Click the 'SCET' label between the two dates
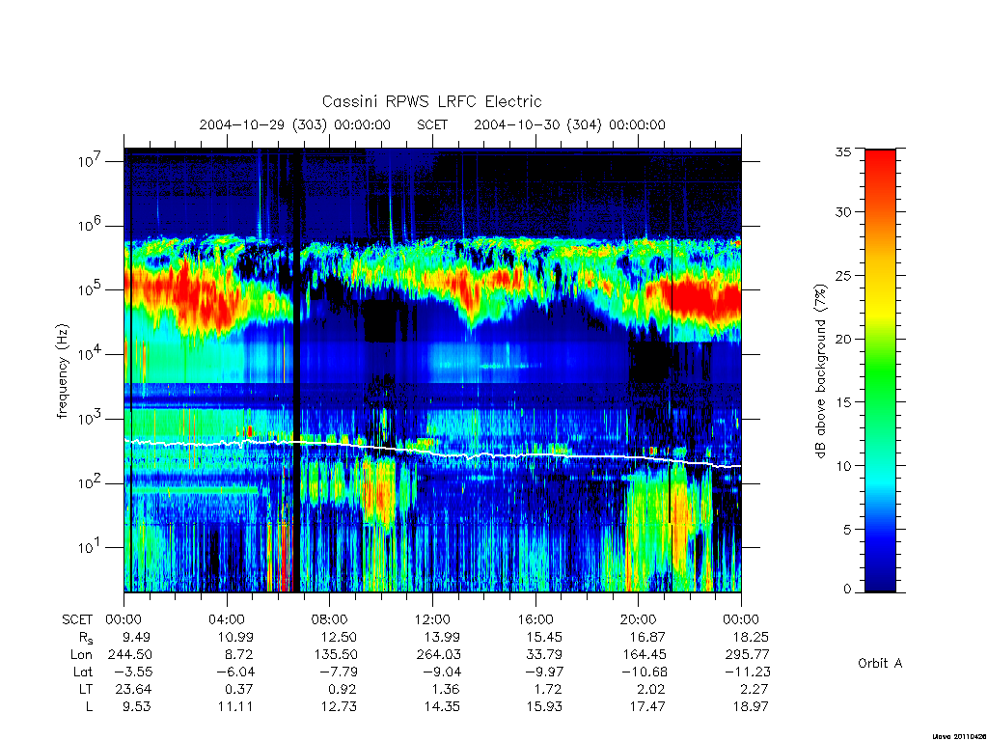This screenshot has height=741, width=988. [x=432, y=124]
